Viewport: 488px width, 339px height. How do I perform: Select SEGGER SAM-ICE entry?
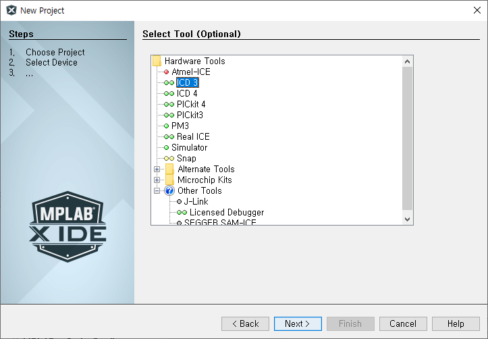tap(220, 222)
